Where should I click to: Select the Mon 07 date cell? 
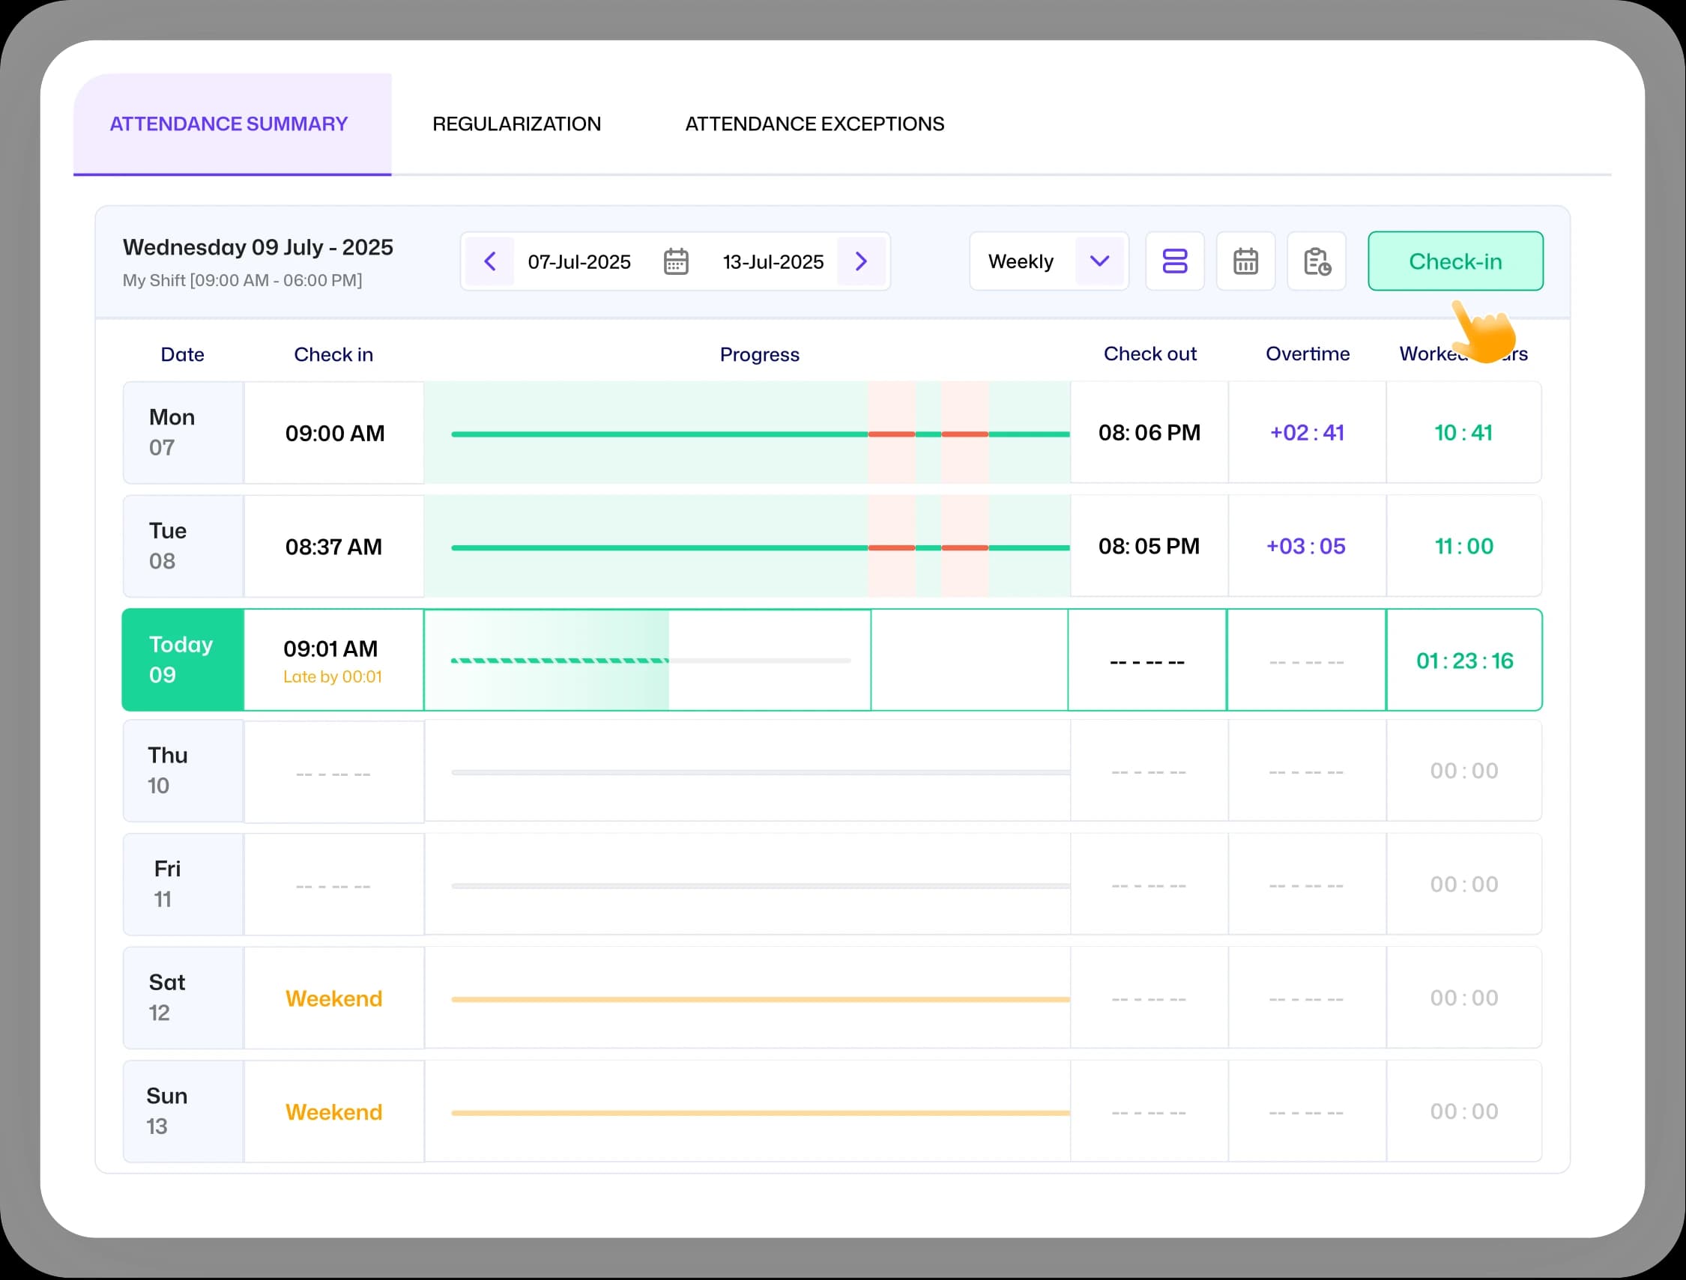tap(183, 433)
